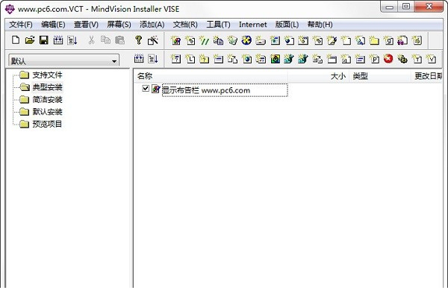Click the document icon labeled V

pos(431,59)
